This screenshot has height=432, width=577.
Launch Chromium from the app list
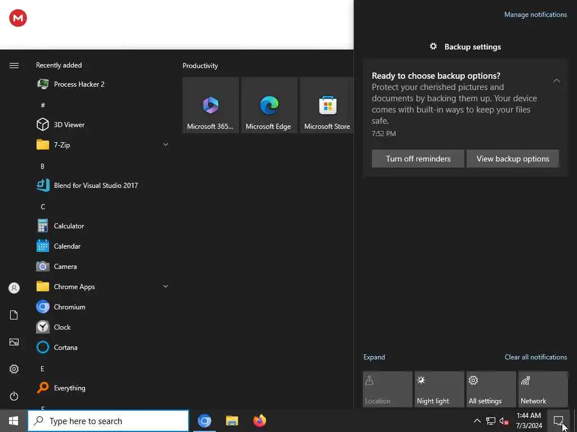pos(103,307)
